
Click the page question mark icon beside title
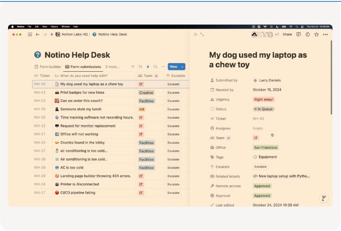(38, 55)
